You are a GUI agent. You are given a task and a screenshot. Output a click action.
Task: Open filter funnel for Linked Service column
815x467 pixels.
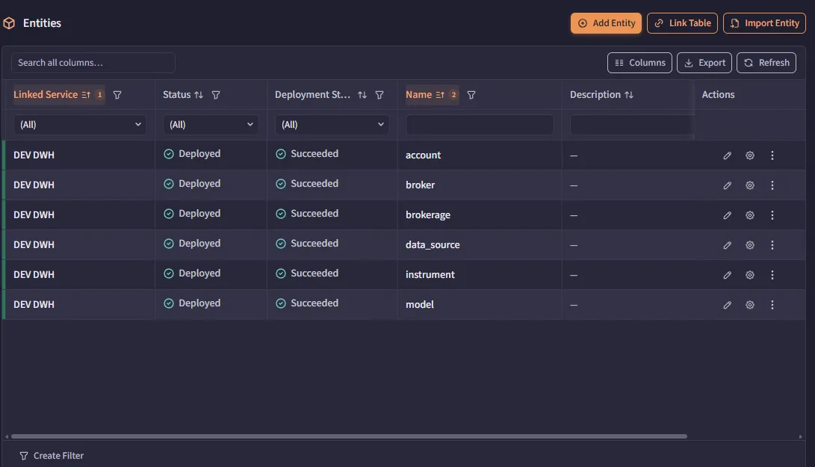(x=117, y=95)
